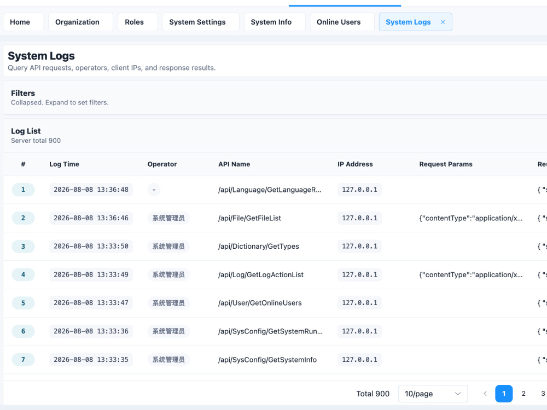Click the Operator column header

coord(162,164)
